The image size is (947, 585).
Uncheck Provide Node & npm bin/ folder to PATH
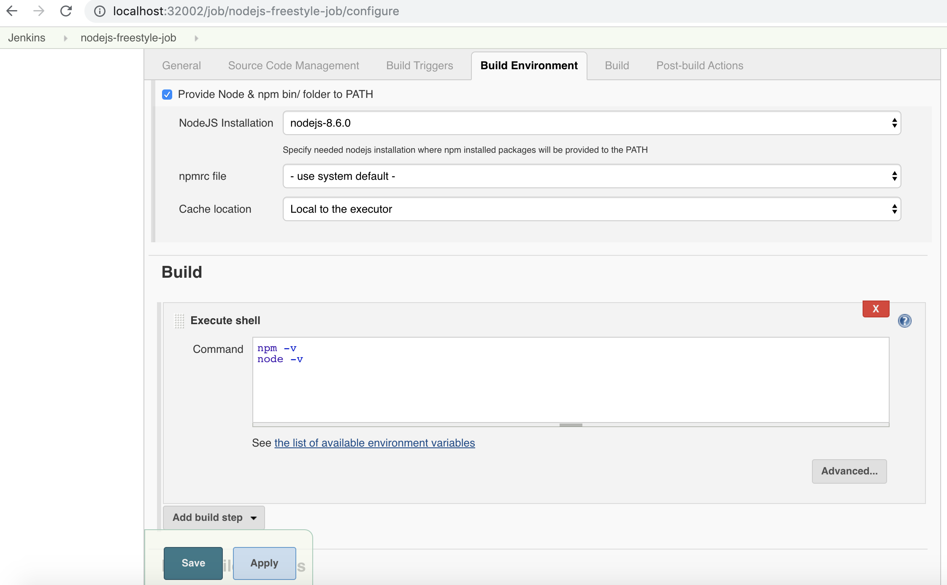click(x=167, y=94)
